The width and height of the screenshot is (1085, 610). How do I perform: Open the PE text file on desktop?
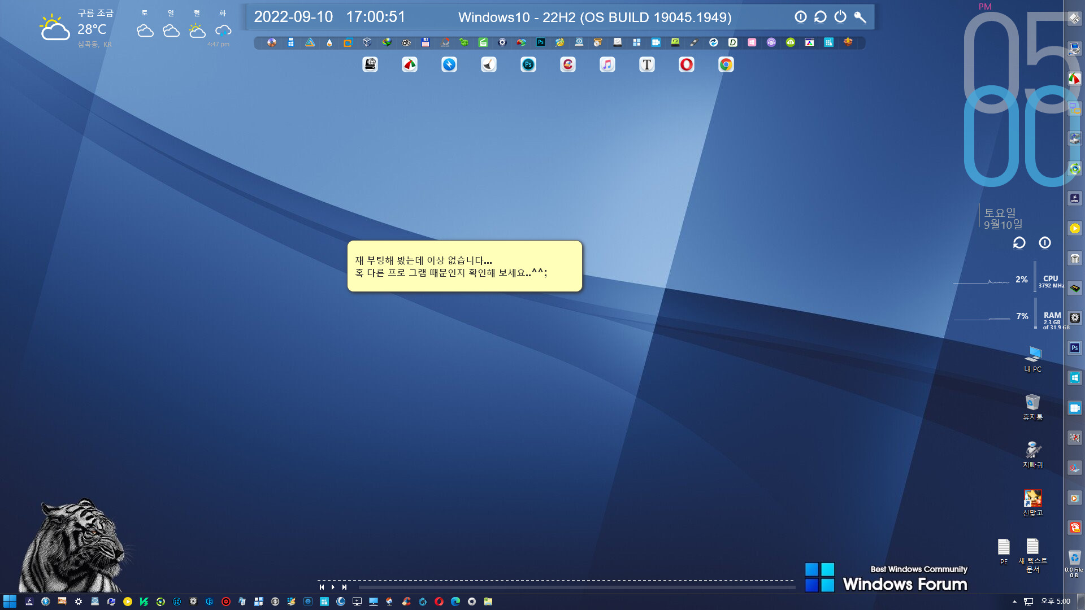(x=1004, y=551)
